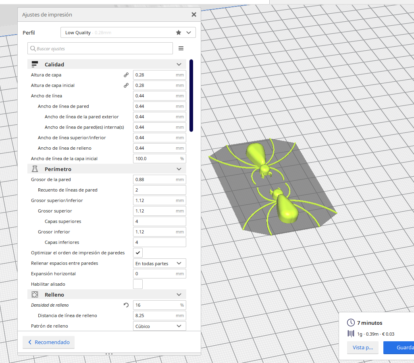The height and width of the screenshot is (363, 414).
Task: Enable the Habilitar alisado checkbox
Action: point(138,284)
